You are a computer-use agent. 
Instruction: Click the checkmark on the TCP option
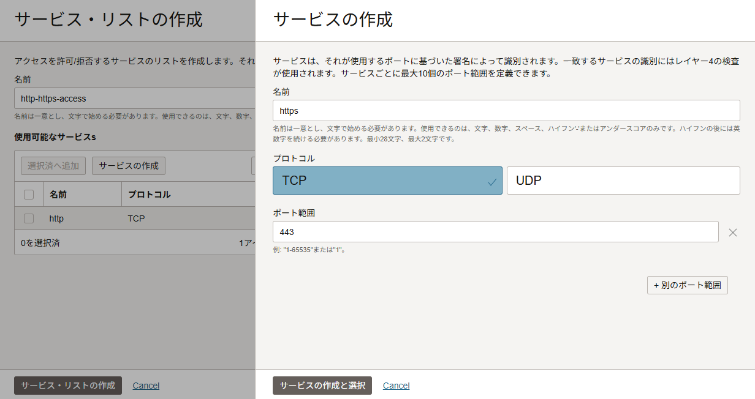[x=491, y=182]
